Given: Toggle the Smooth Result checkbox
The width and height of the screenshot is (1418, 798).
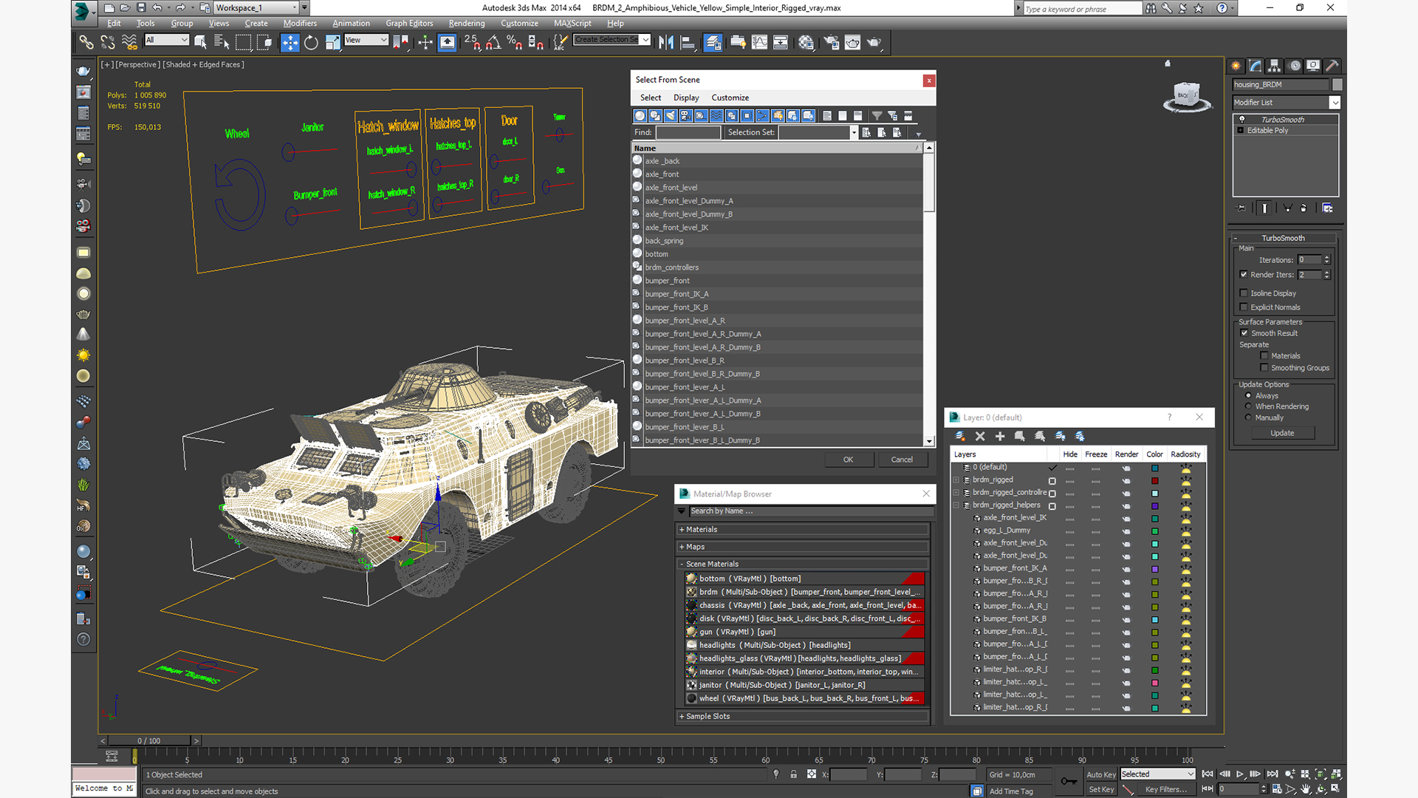Looking at the screenshot, I should 1244,333.
